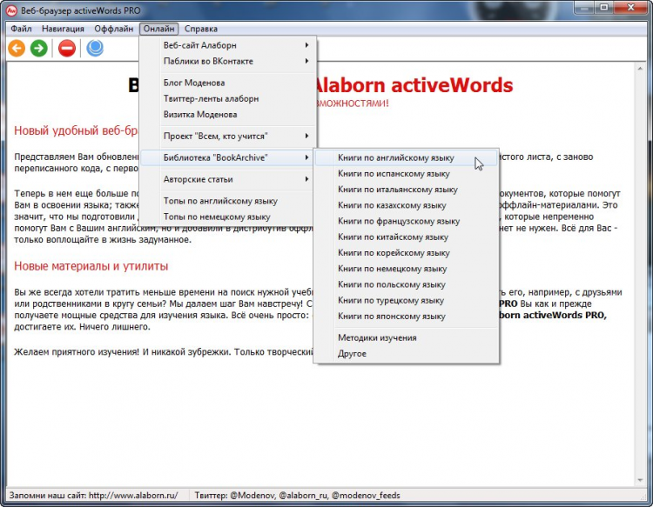Open Топы по английскому языку
Viewport: 653px width, 507px height.
pyautogui.click(x=228, y=201)
